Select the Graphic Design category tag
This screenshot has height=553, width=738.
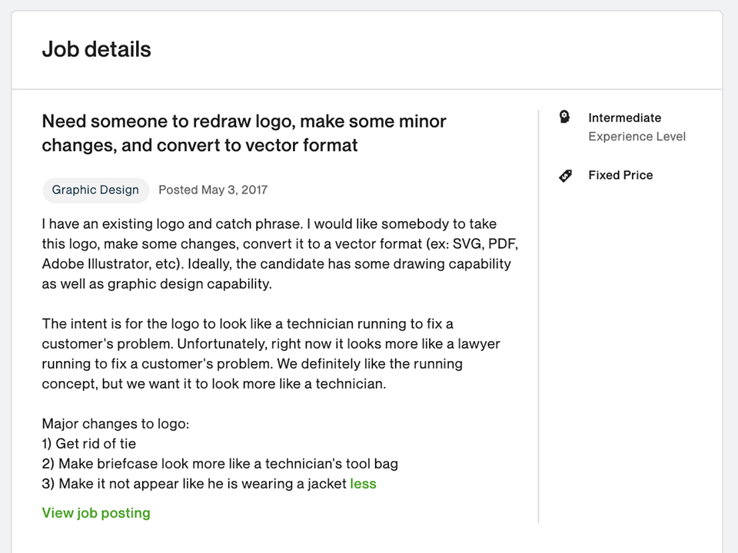point(95,190)
